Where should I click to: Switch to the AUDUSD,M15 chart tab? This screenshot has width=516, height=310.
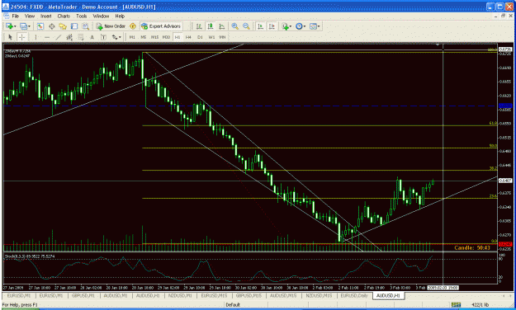pyautogui.click(x=283, y=295)
